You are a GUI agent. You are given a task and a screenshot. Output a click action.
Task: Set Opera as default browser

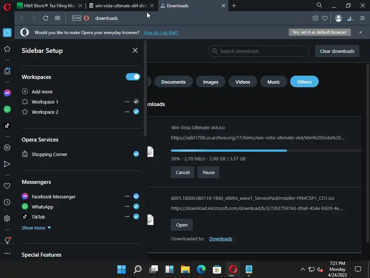(320, 32)
